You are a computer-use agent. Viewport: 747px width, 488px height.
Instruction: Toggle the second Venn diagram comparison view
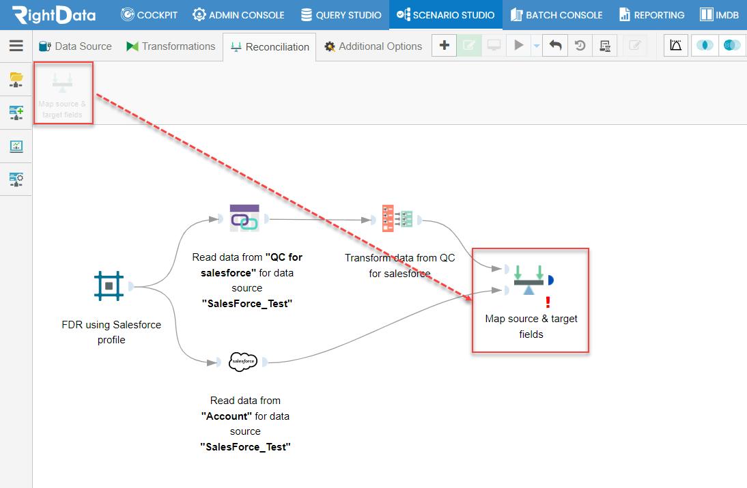[x=731, y=46]
